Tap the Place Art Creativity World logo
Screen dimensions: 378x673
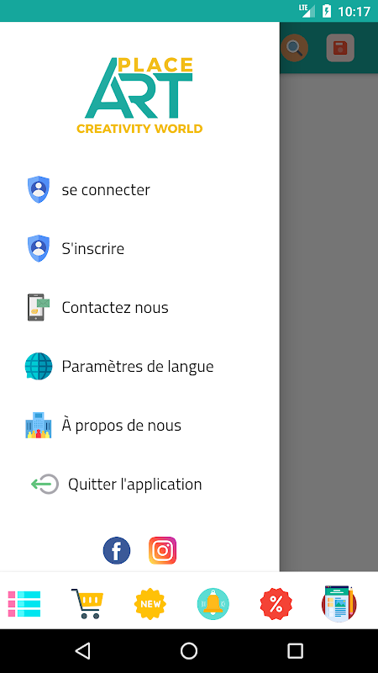coord(139,95)
